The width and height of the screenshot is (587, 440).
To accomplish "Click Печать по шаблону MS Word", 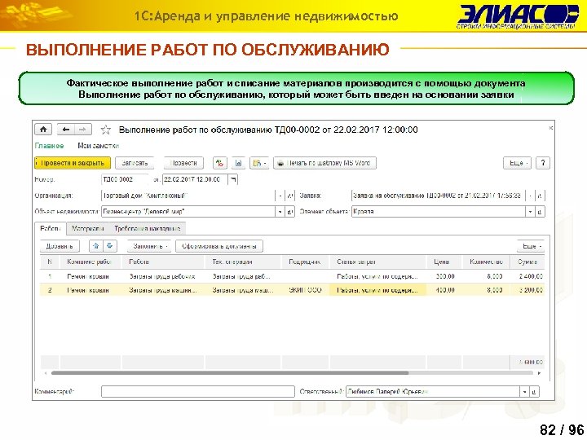I will click(325, 163).
